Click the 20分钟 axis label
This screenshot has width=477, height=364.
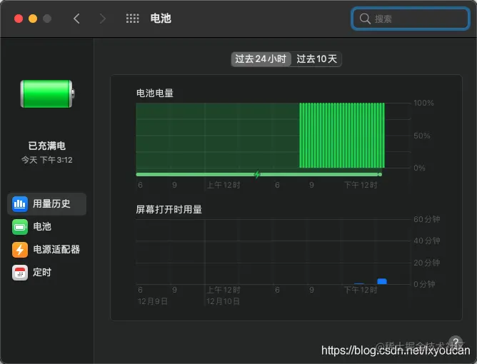(x=426, y=263)
